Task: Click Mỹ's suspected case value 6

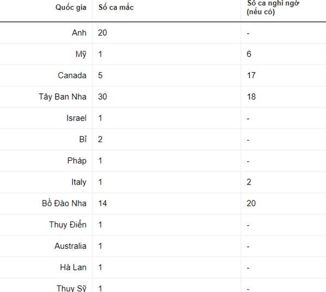Action: (x=249, y=54)
